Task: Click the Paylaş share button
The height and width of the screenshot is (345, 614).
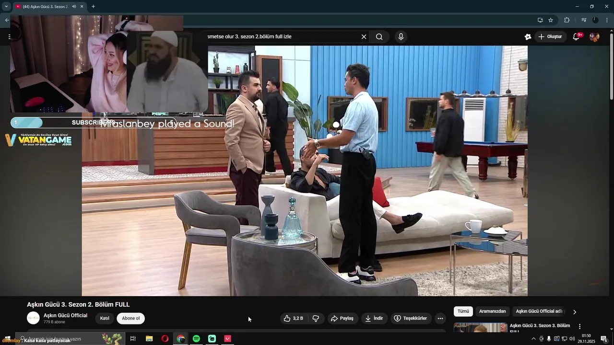Action: coord(343,318)
